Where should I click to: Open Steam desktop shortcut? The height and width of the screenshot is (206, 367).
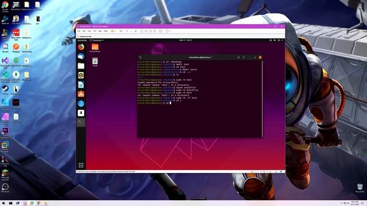5,90
